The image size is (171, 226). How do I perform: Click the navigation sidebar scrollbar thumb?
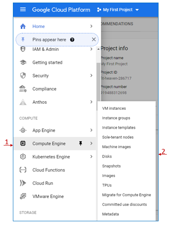pyautogui.click(x=98, y=87)
